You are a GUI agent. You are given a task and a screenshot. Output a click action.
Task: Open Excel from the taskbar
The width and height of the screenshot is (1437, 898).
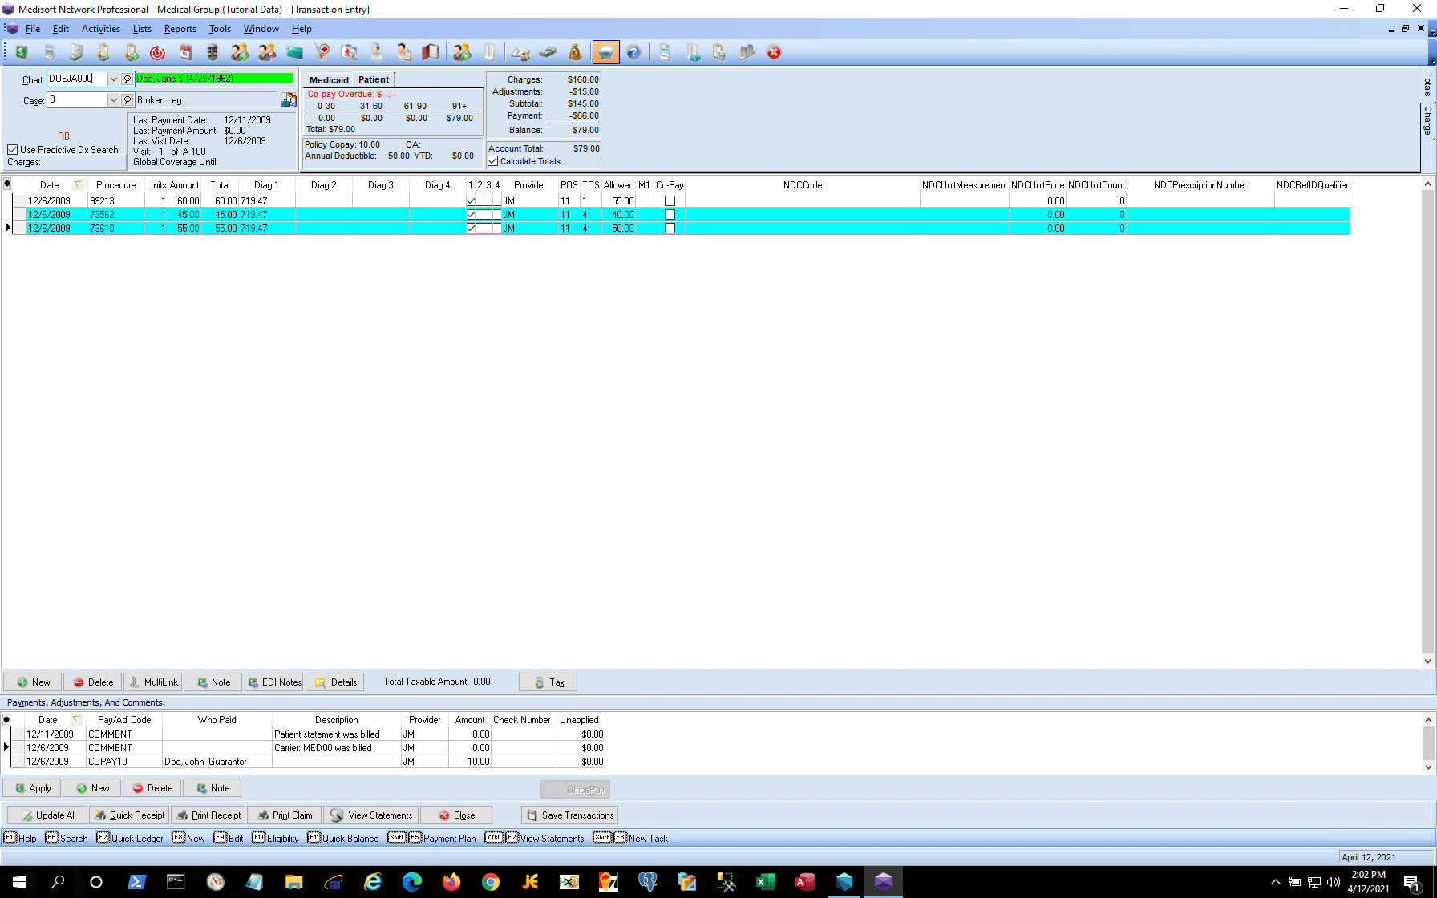coord(766,882)
